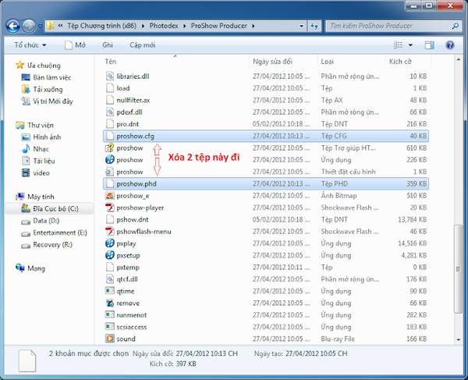
Task: Click qtime application icon
Action: 110,291
